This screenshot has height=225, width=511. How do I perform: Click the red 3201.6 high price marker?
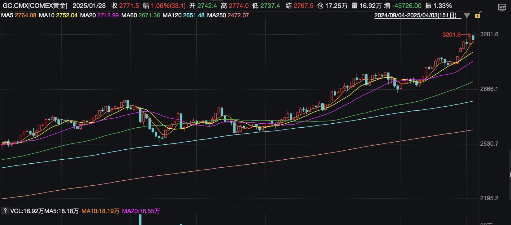[452, 35]
